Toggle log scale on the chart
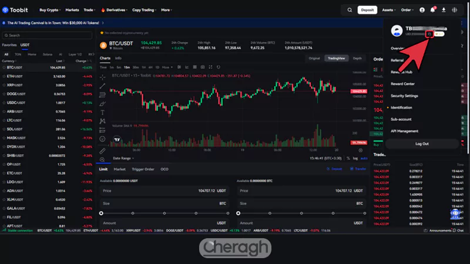The image size is (470, 264). (355, 158)
